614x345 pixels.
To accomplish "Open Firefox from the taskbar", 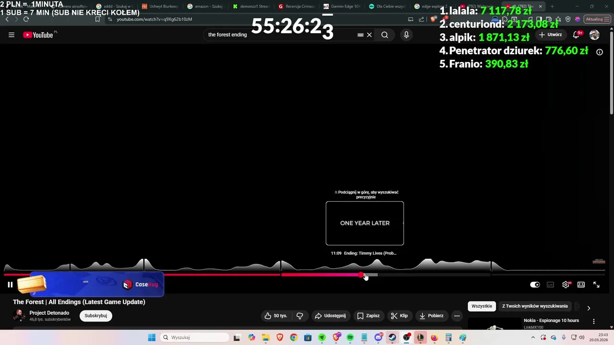I will tap(434, 337).
